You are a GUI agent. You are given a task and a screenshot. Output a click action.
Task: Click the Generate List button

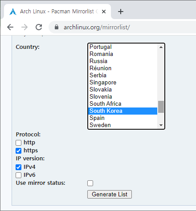point(110,194)
